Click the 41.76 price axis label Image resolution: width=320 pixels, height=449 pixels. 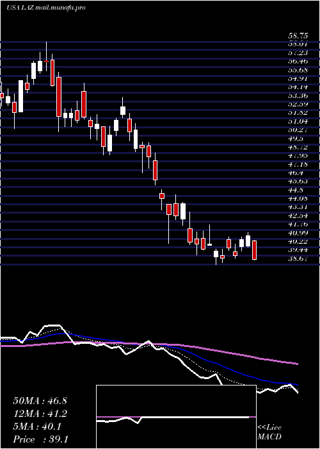point(298,224)
